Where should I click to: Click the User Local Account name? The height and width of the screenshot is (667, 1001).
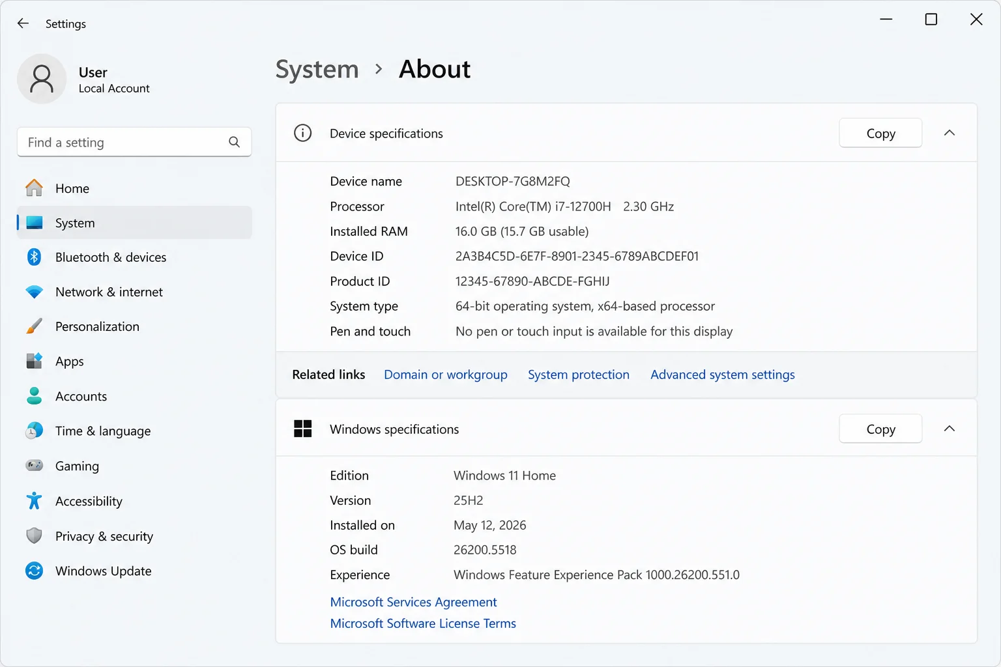pyautogui.click(x=114, y=79)
